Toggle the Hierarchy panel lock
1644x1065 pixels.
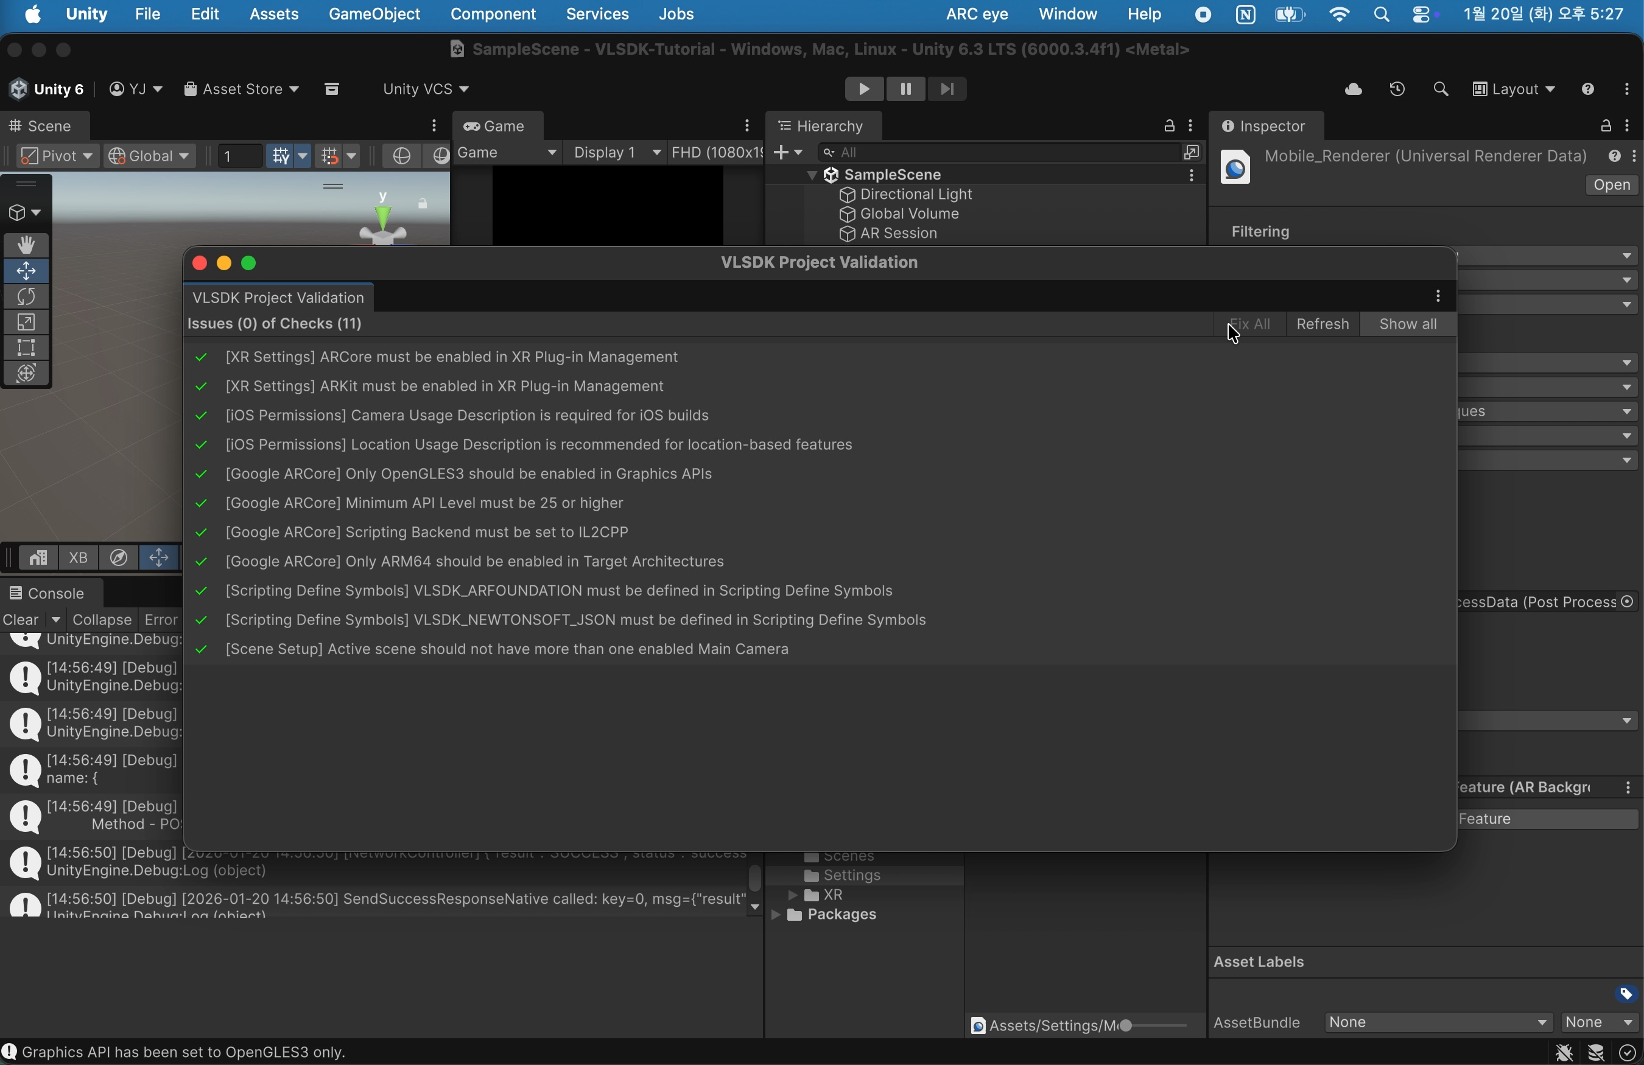[1168, 127]
